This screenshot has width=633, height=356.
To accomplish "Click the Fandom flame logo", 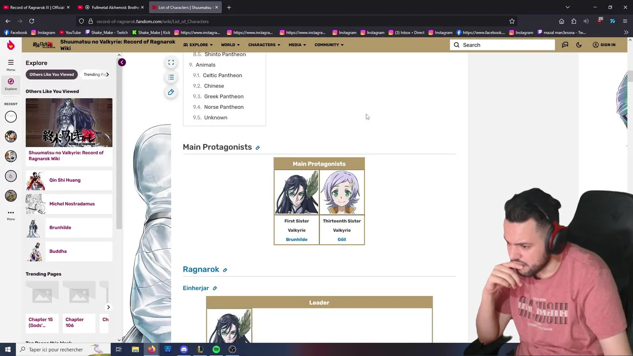I will (10, 45).
